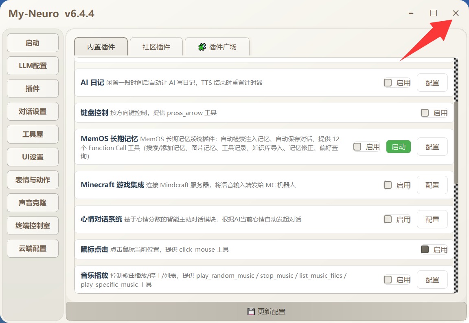Viewport: 469px width, 323px height.
Task: Go to LLM配置 in the sidebar
Action: click(x=33, y=66)
